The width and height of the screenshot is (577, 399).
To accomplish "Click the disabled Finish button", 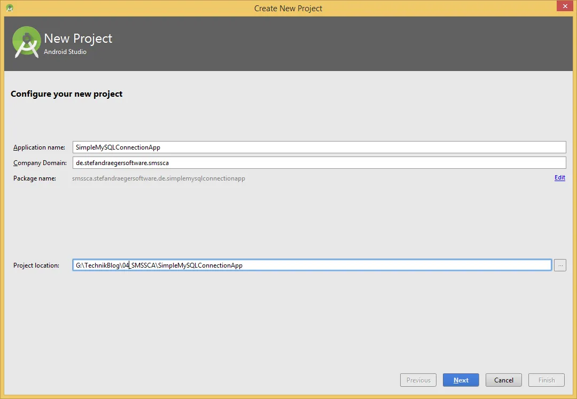I will [x=546, y=380].
